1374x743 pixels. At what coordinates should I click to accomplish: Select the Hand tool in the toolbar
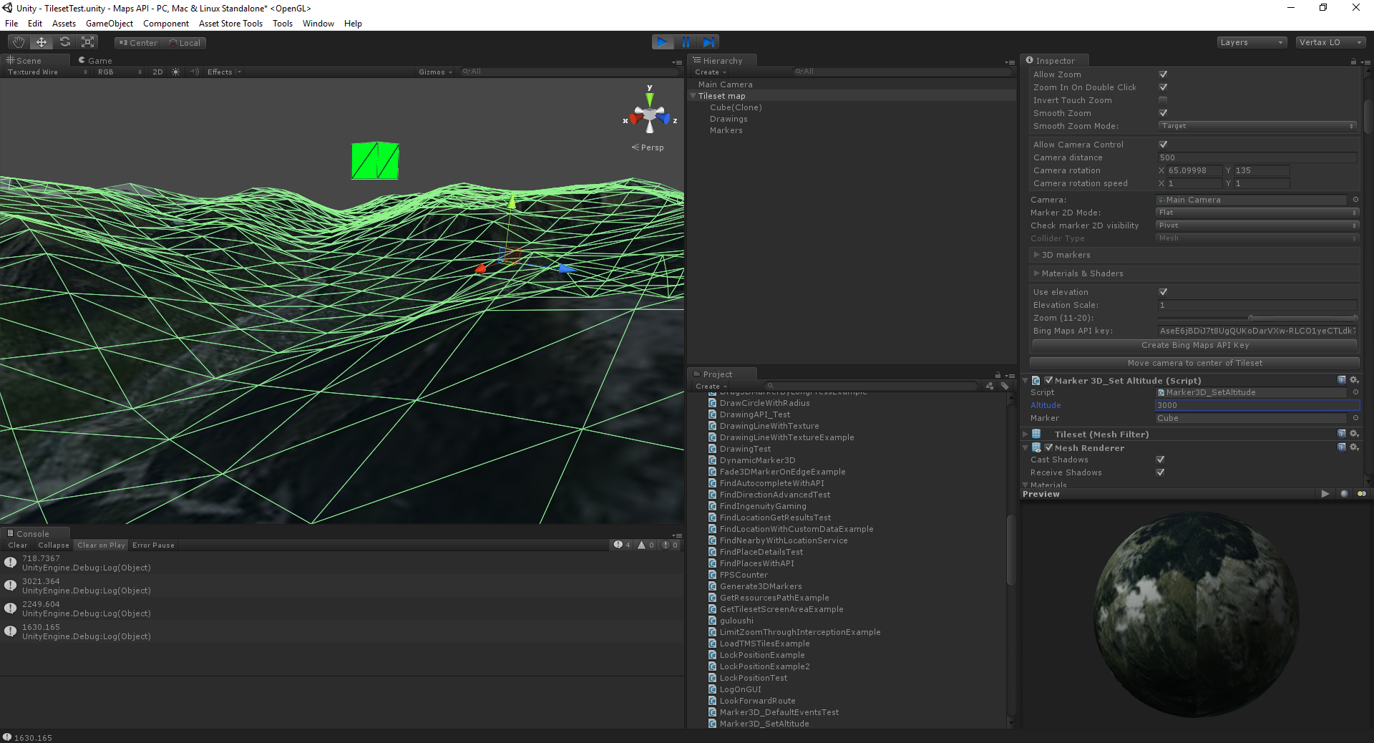click(19, 42)
